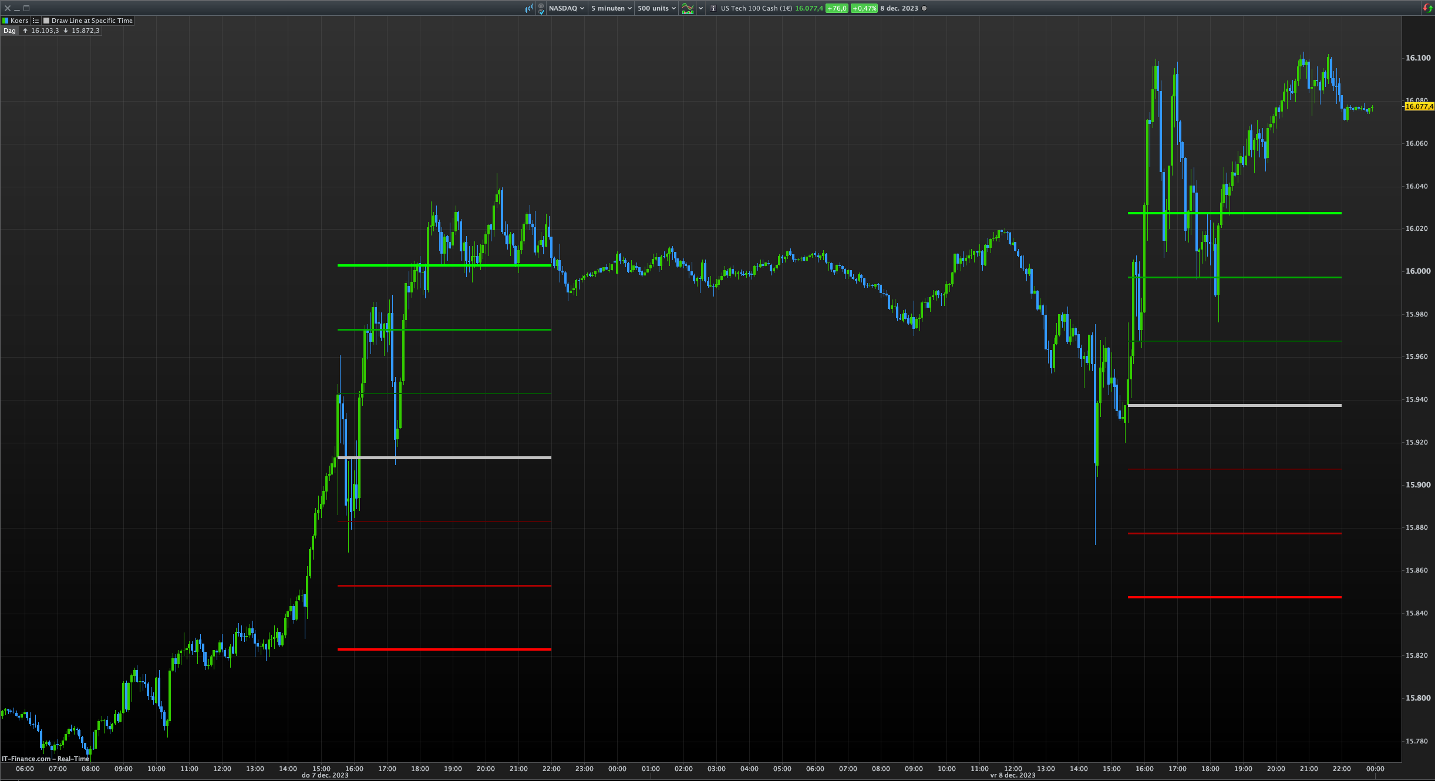1435x781 pixels.
Task: Expand the 500 units history dropdown
Action: (656, 8)
